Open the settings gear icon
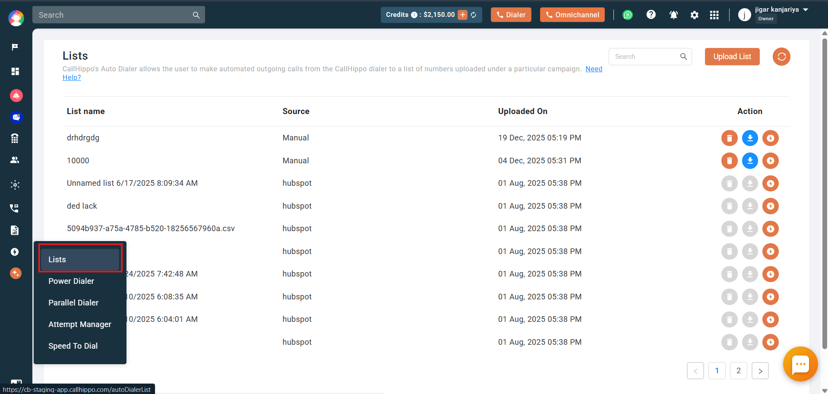Screen dimensions: 828x394 (x=694, y=15)
